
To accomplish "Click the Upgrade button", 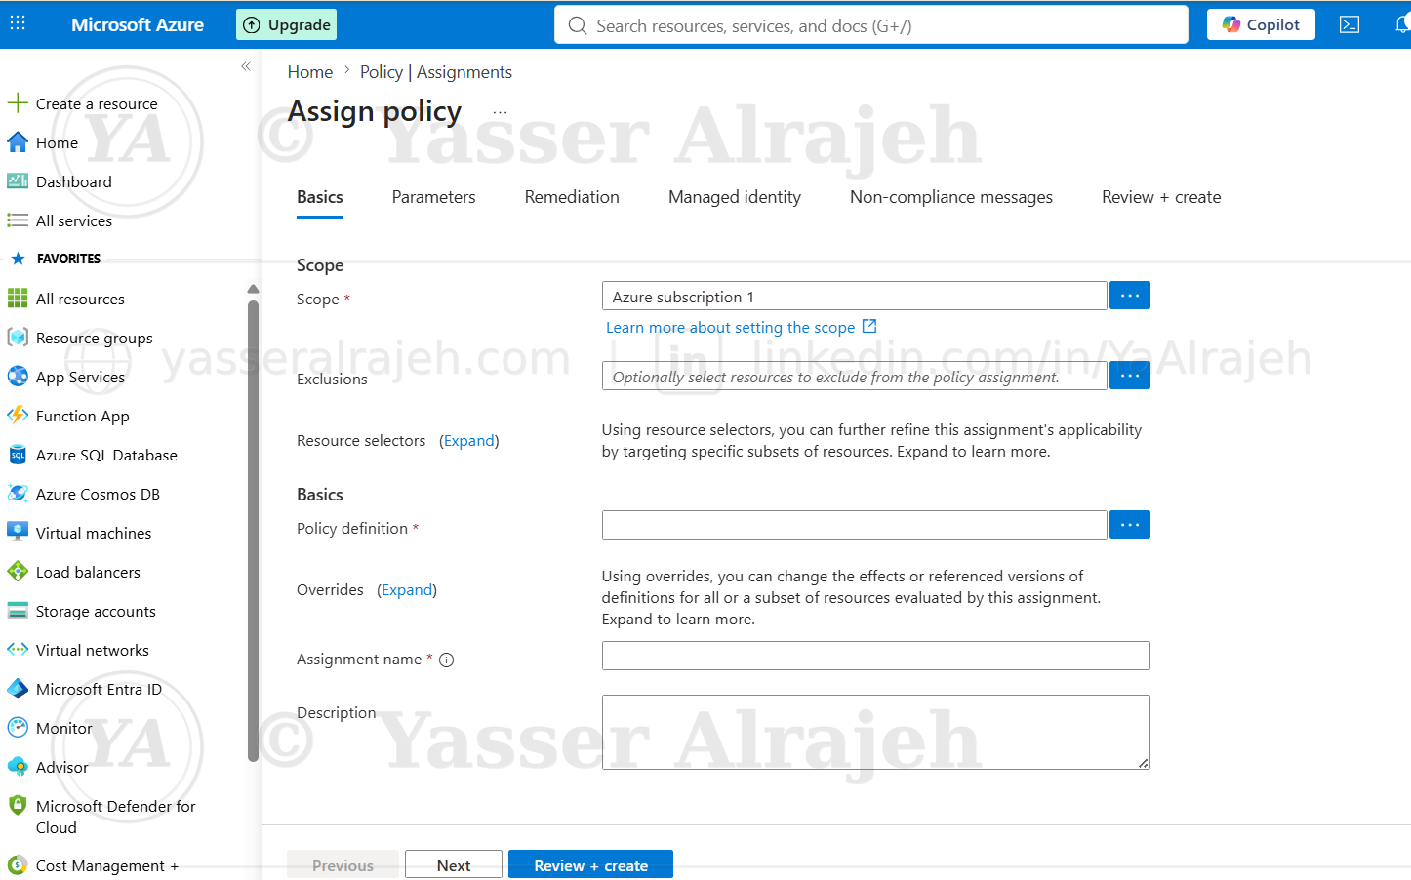I will tap(286, 24).
